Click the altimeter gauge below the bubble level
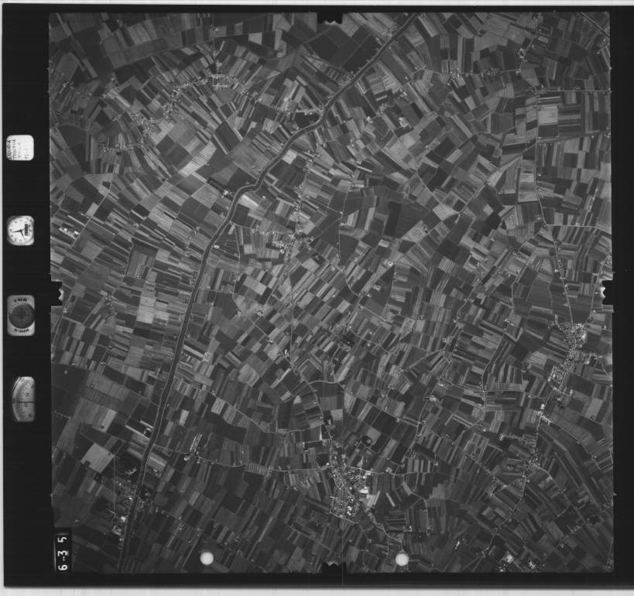The image size is (634, 596). pyautogui.click(x=23, y=399)
